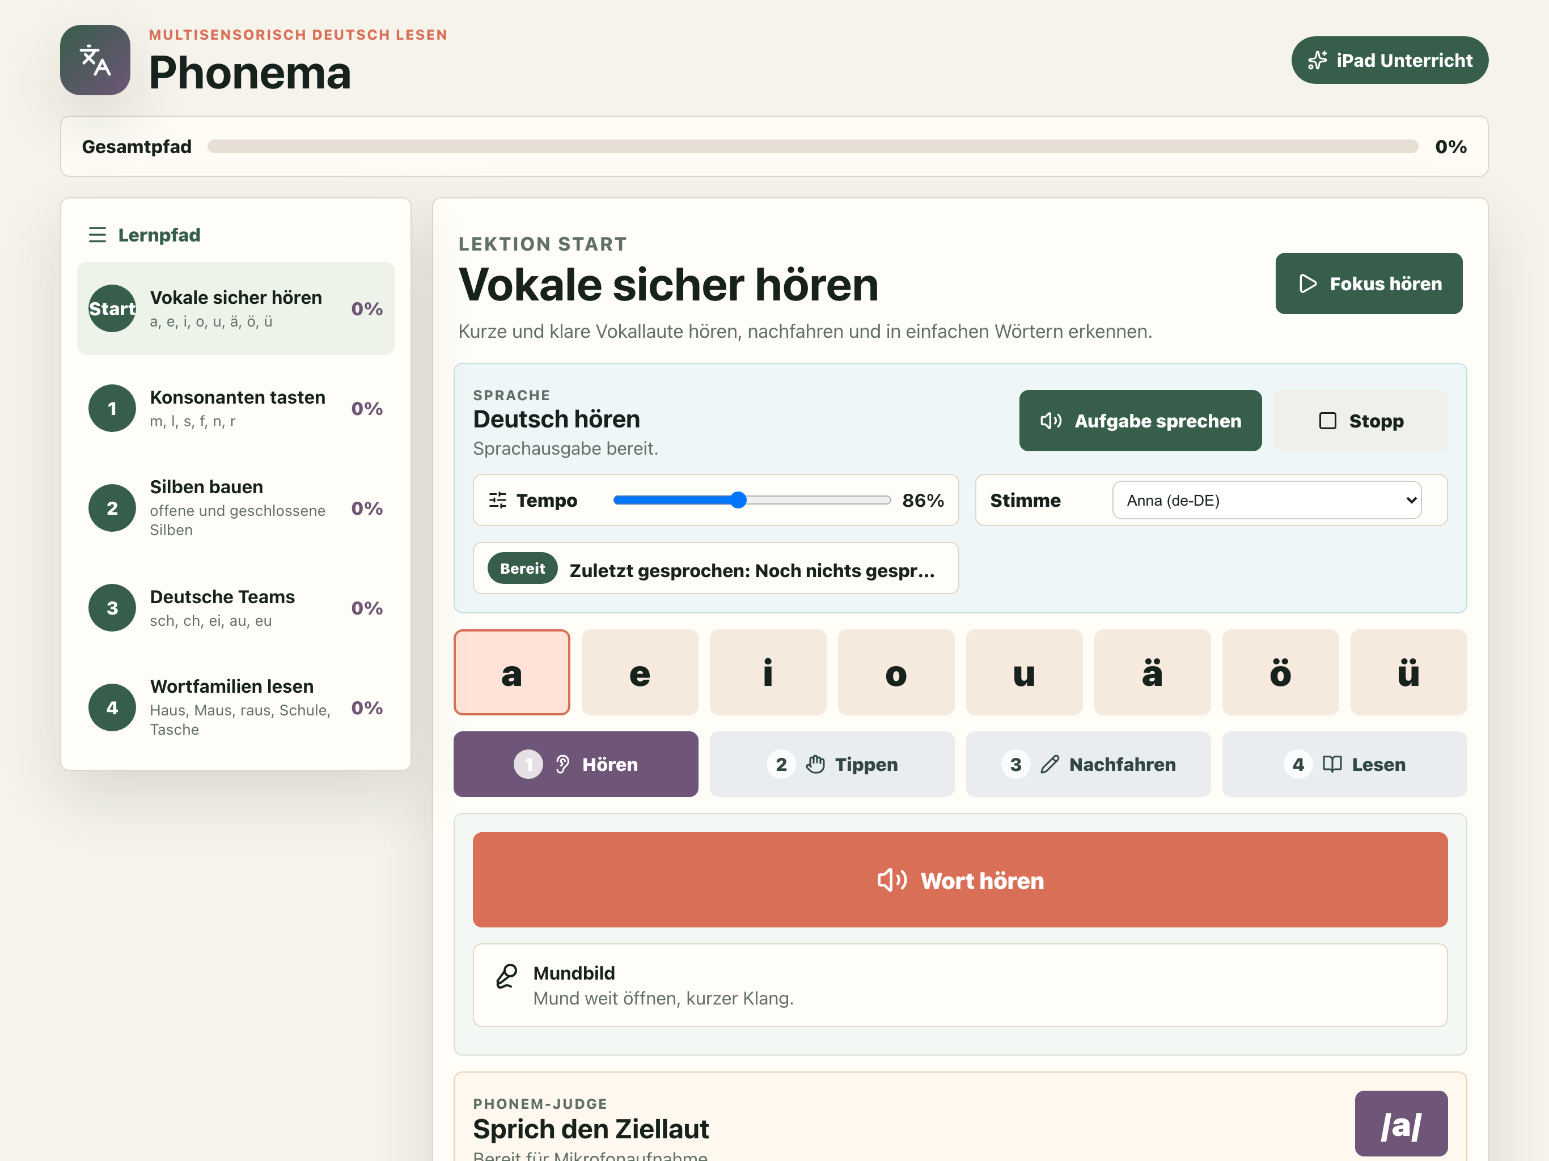Image resolution: width=1549 pixels, height=1161 pixels.
Task: Click the Fokus hören button
Action: pos(1369,283)
